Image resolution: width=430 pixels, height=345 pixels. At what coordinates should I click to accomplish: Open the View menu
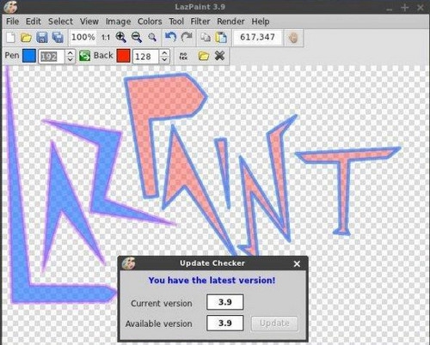click(89, 21)
